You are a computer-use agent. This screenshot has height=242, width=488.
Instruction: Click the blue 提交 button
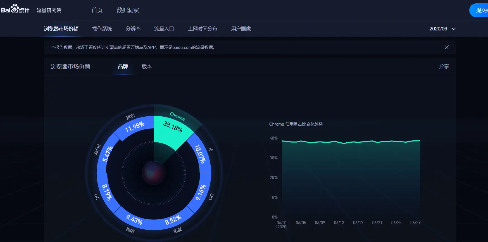pos(479,10)
